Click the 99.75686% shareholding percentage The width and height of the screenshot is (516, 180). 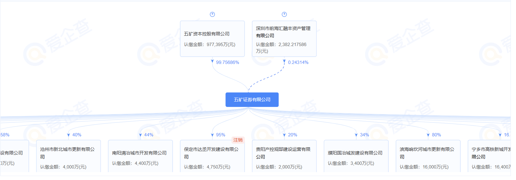coord(228,62)
